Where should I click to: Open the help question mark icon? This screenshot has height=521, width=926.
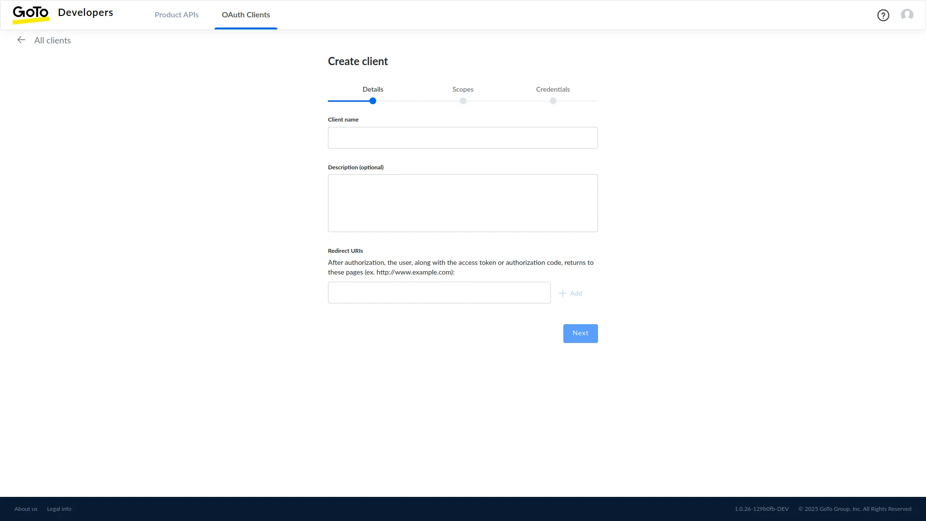(883, 15)
